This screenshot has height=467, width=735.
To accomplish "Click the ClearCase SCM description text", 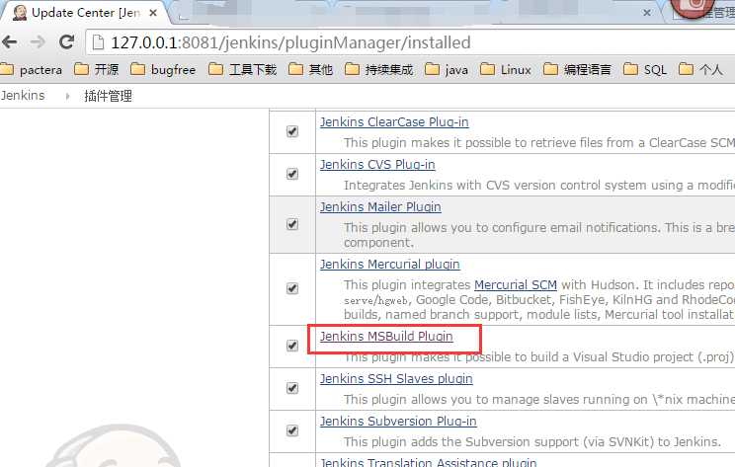I will pyautogui.click(x=539, y=143).
